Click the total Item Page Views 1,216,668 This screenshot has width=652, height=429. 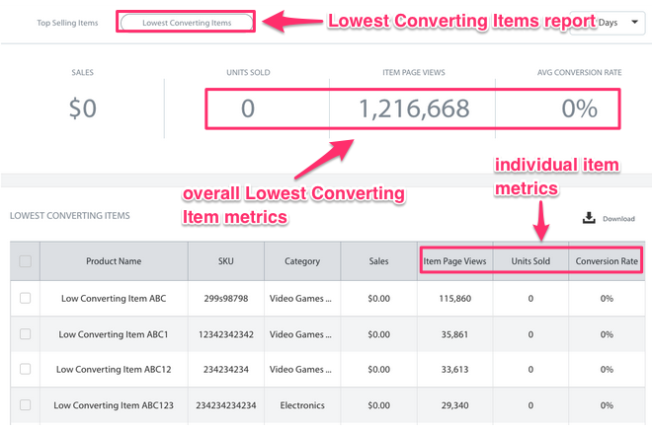(x=414, y=108)
